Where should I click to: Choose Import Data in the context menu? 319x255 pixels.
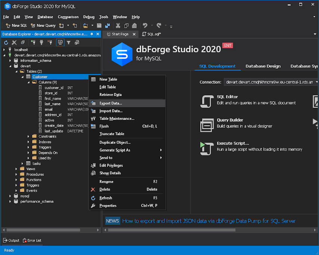click(127, 111)
